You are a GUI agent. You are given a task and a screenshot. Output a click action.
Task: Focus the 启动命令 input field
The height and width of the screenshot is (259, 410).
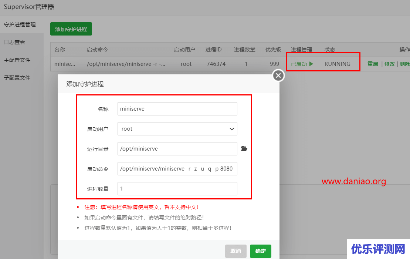pos(177,169)
